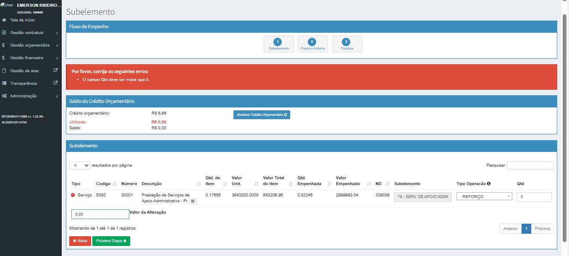569x256 pixels.
Task: Go to step 3 Finalizar
Action: (347, 44)
